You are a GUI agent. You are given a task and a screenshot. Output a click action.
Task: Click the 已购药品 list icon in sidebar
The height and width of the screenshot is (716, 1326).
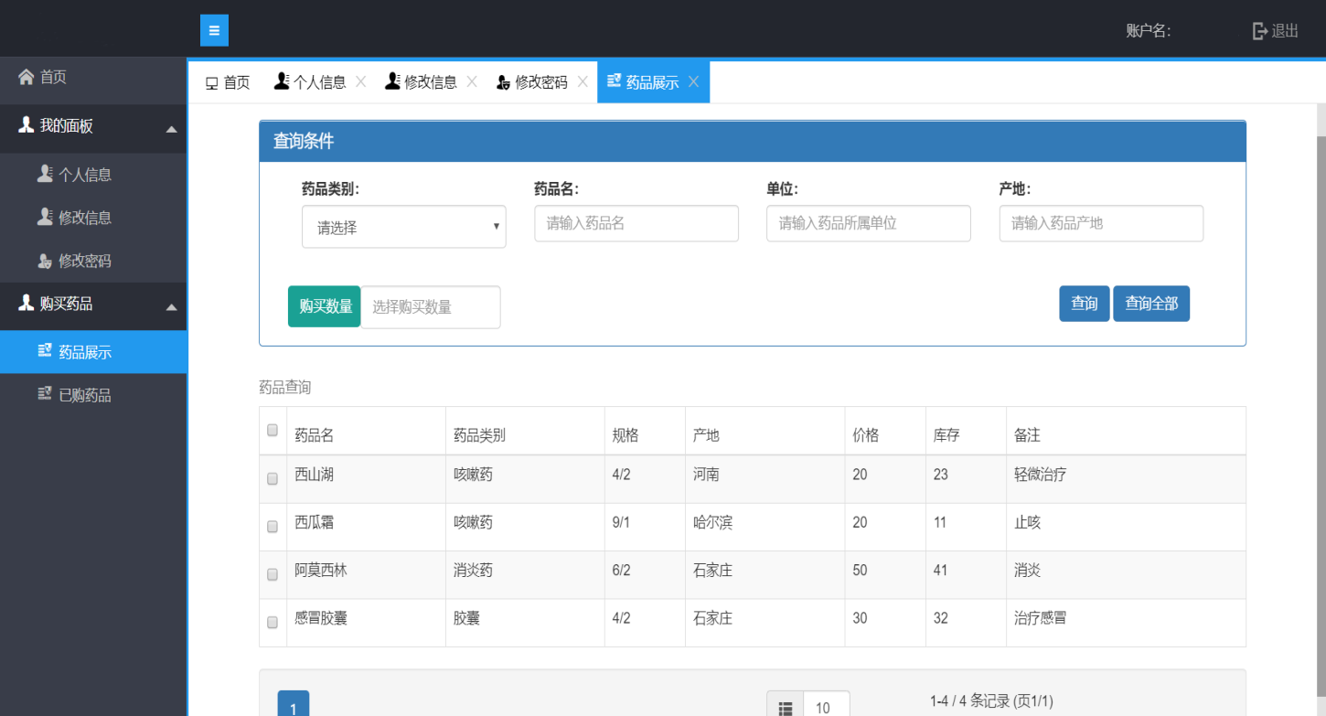pos(45,394)
